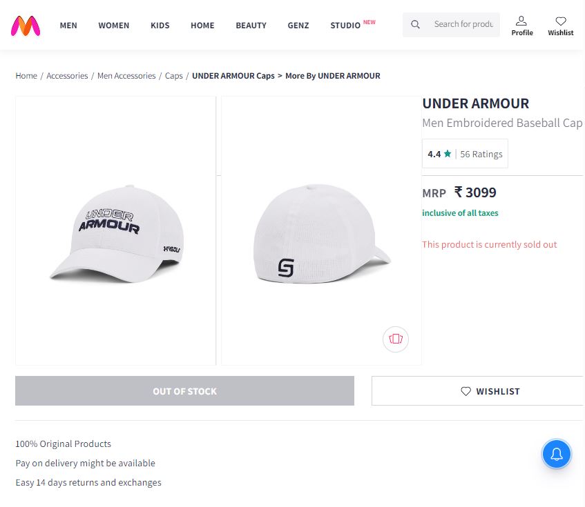The image size is (585, 507).
Task: Click the greyed OUT OF STOCK button
Action: tap(184, 391)
